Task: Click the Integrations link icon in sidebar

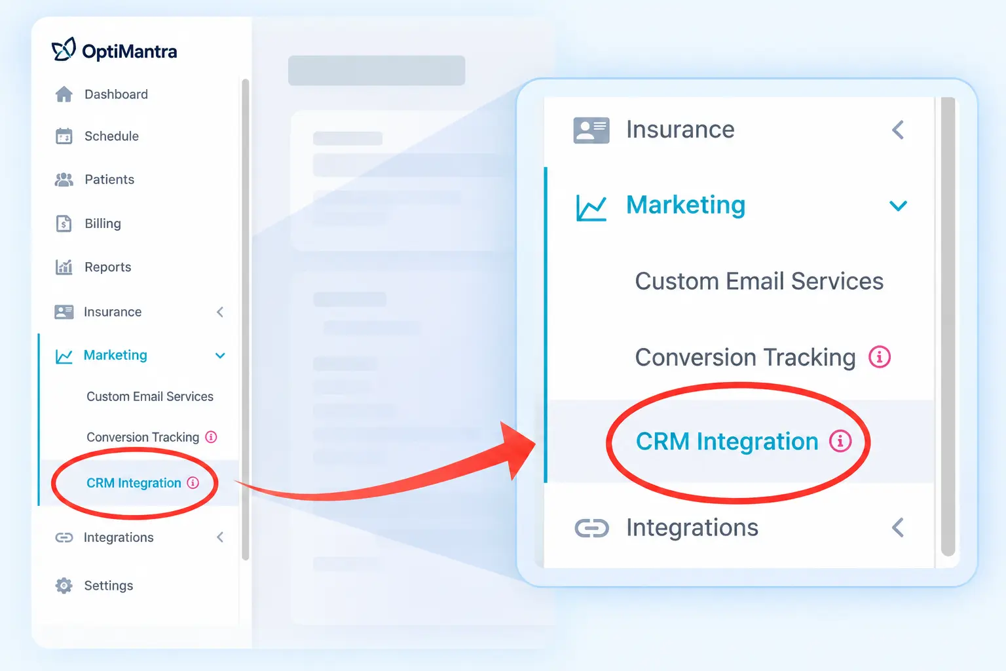Action: click(x=64, y=537)
